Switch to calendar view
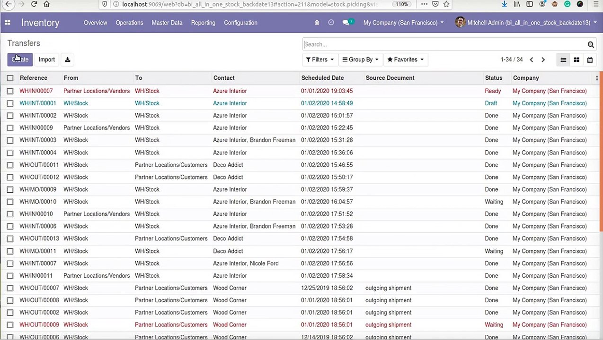Image resolution: width=603 pixels, height=340 pixels. pos(590,59)
